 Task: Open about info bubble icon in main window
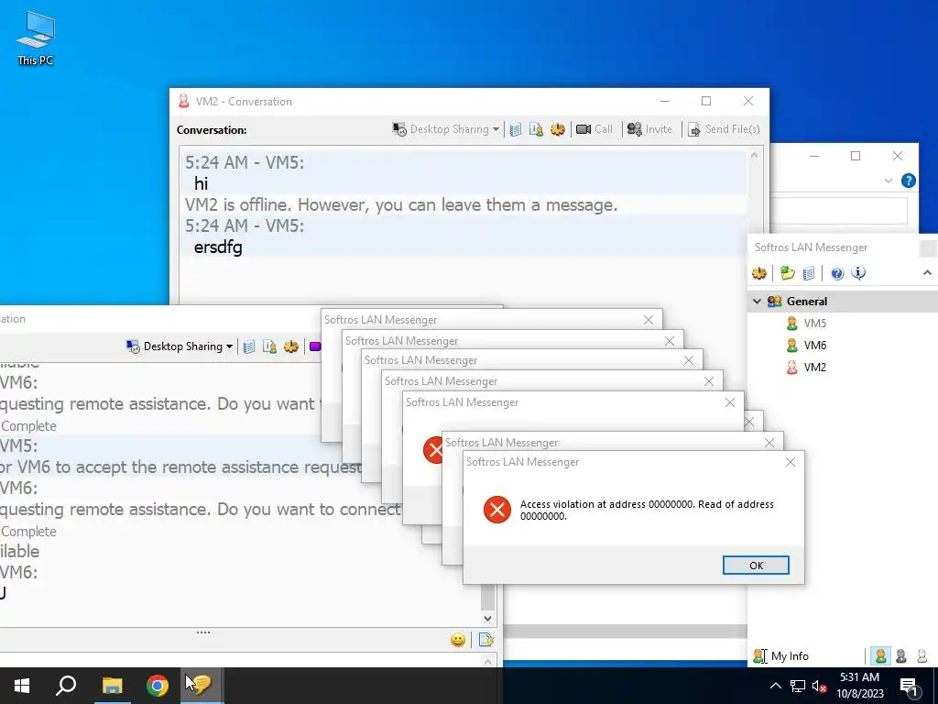858,273
